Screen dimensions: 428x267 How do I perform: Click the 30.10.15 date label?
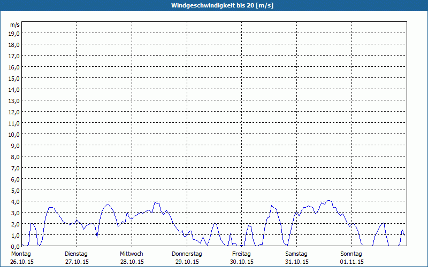click(x=242, y=262)
